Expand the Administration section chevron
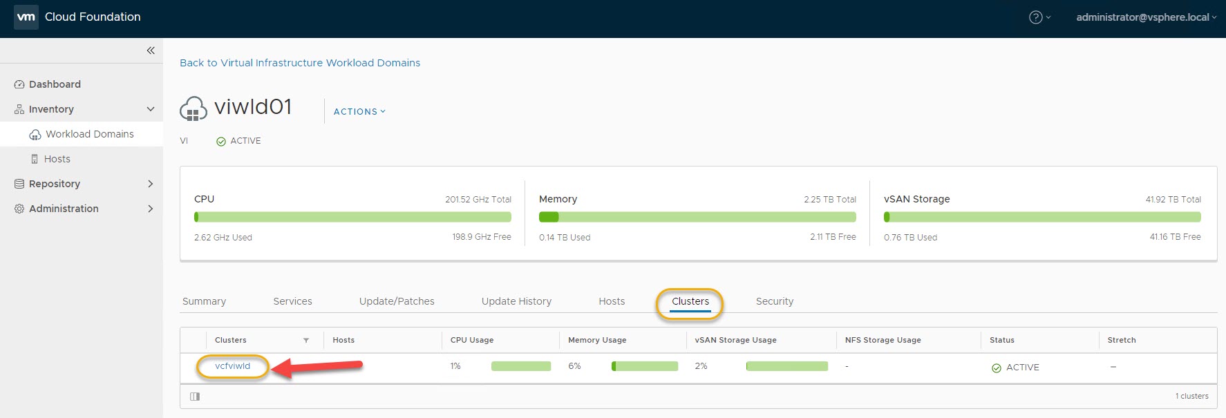The height and width of the screenshot is (418, 1226). pyautogui.click(x=151, y=209)
